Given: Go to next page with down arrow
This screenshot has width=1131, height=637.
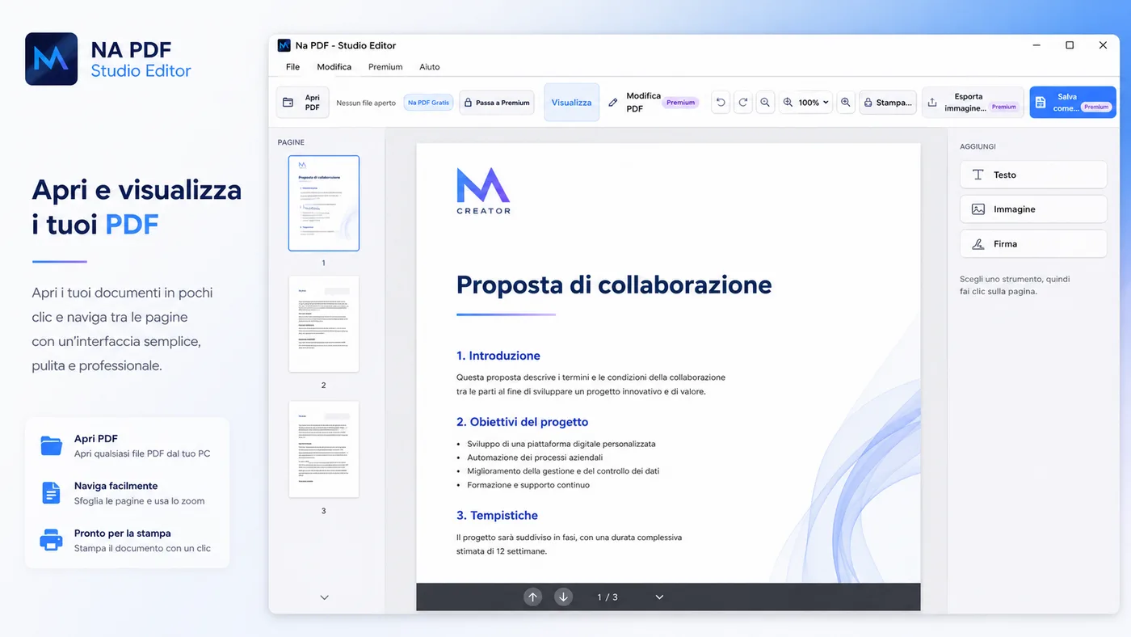Looking at the screenshot, I should click(563, 597).
